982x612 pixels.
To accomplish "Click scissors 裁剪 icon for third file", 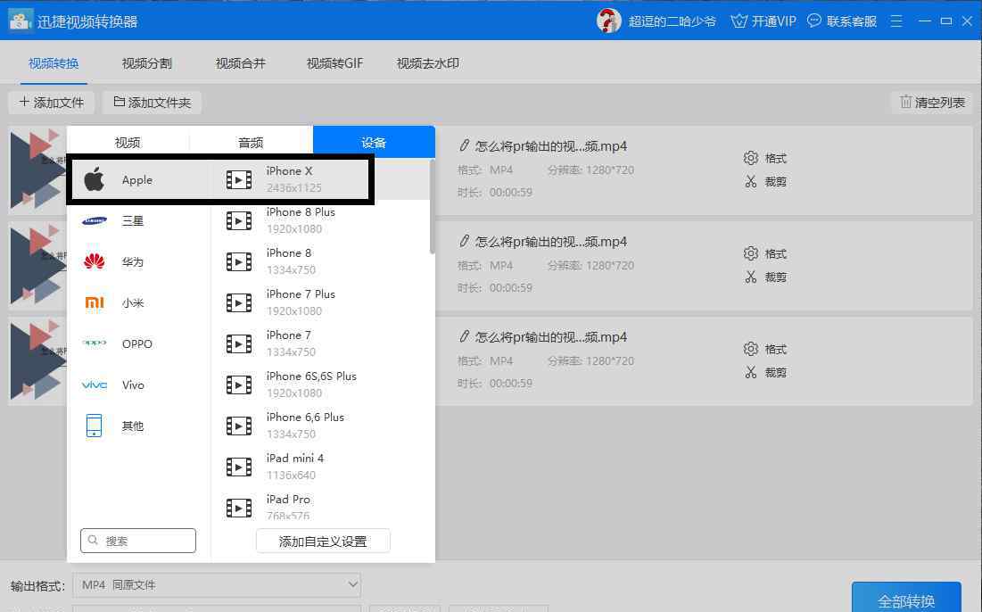I will point(750,372).
